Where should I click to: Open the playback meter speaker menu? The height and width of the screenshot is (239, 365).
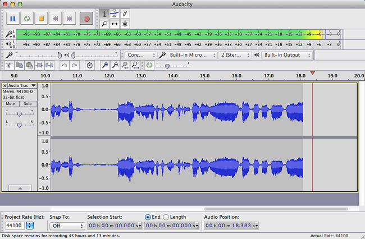[x=9, y=44]
